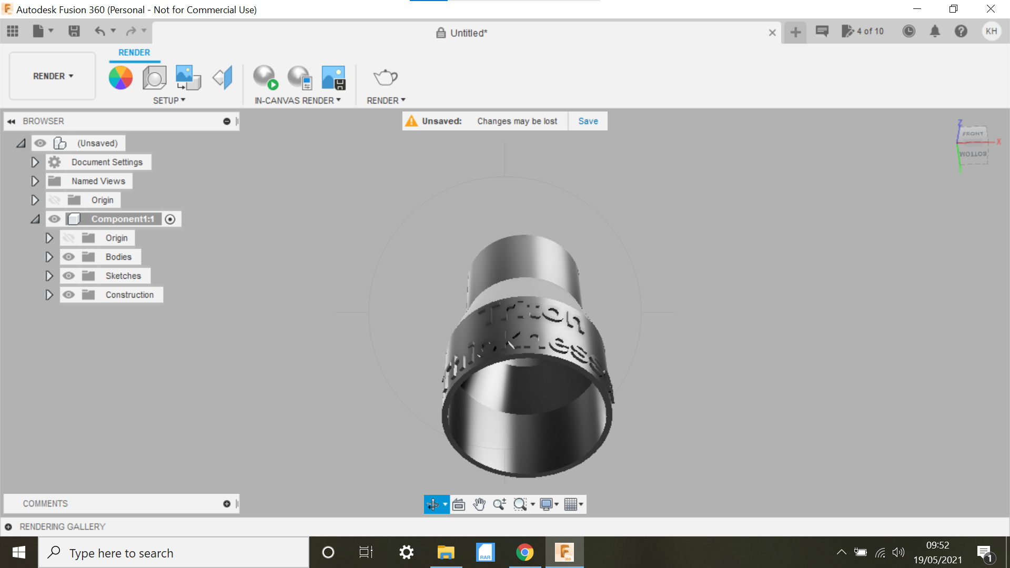This screenshot has height=568, width=1010.
Task: Select the Pan tool in navigation bar
Action: (x=479, y=504)
